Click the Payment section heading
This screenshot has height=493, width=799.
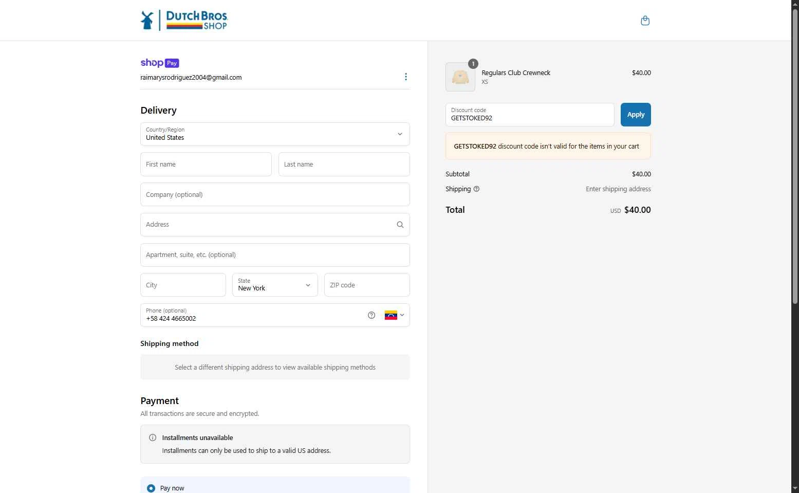coord(160,401)
